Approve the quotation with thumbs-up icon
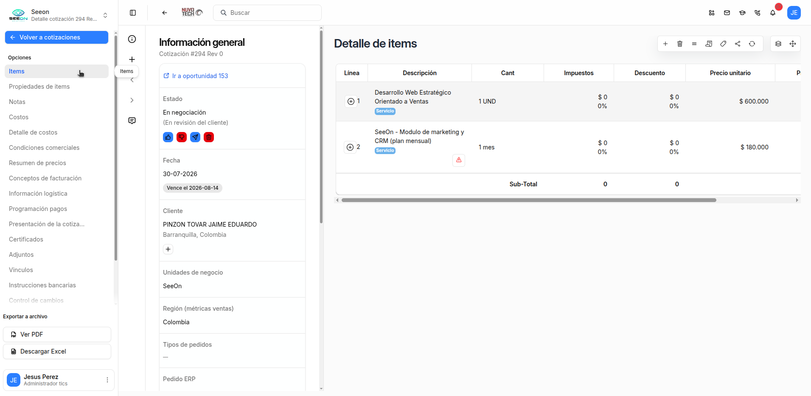811x396 pixels. [x=168, y=137]
